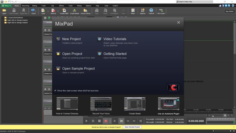Click Create Beats in the toolbar
Viewport: 236px width, 133px height.
(74, 11)
